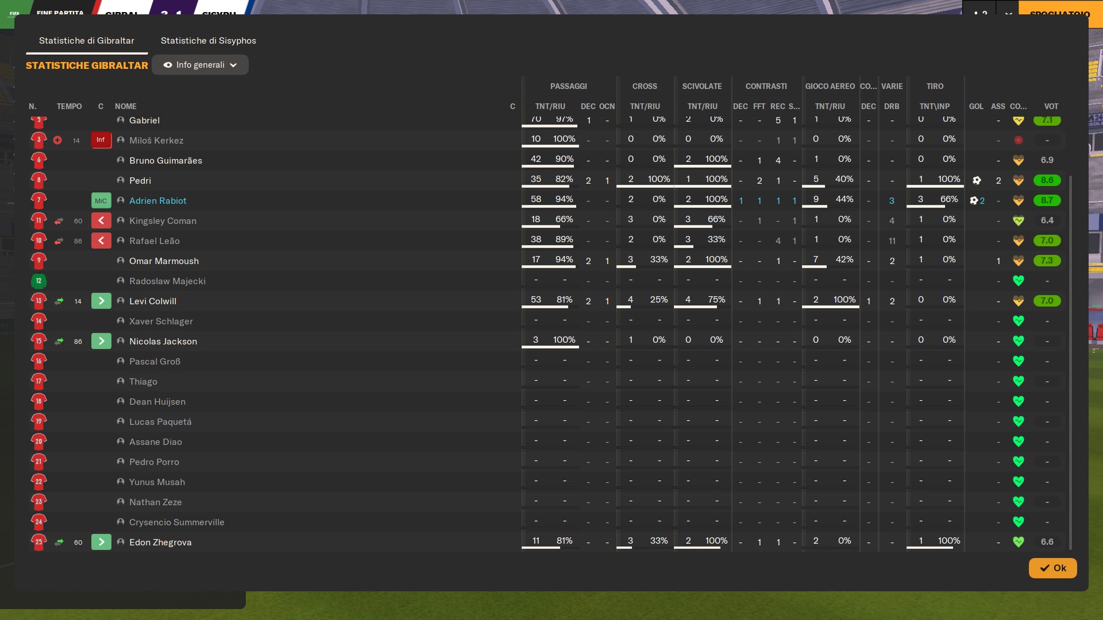1103x620 pixels.
Task: Click substituted-off arrow badge for Kingsley Coman
Action: [x=101, y=220]
